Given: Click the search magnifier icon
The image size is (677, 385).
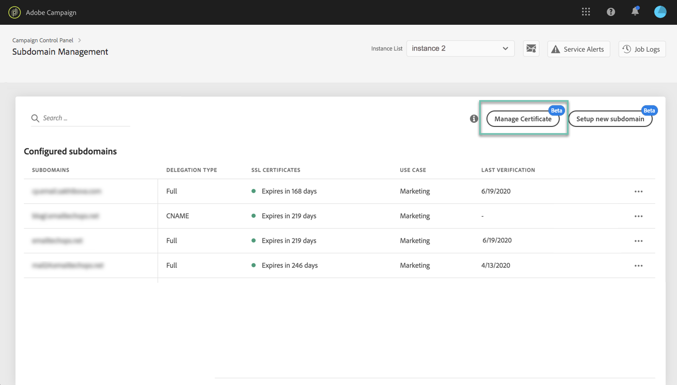Looking at the screenshot, I should [35, 118].
